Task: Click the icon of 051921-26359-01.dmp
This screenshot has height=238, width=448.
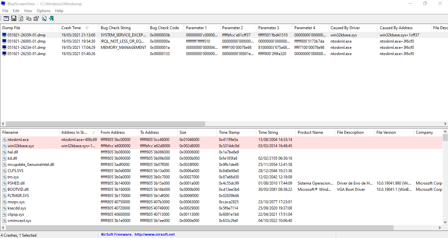Action: (x=4, y=35)
